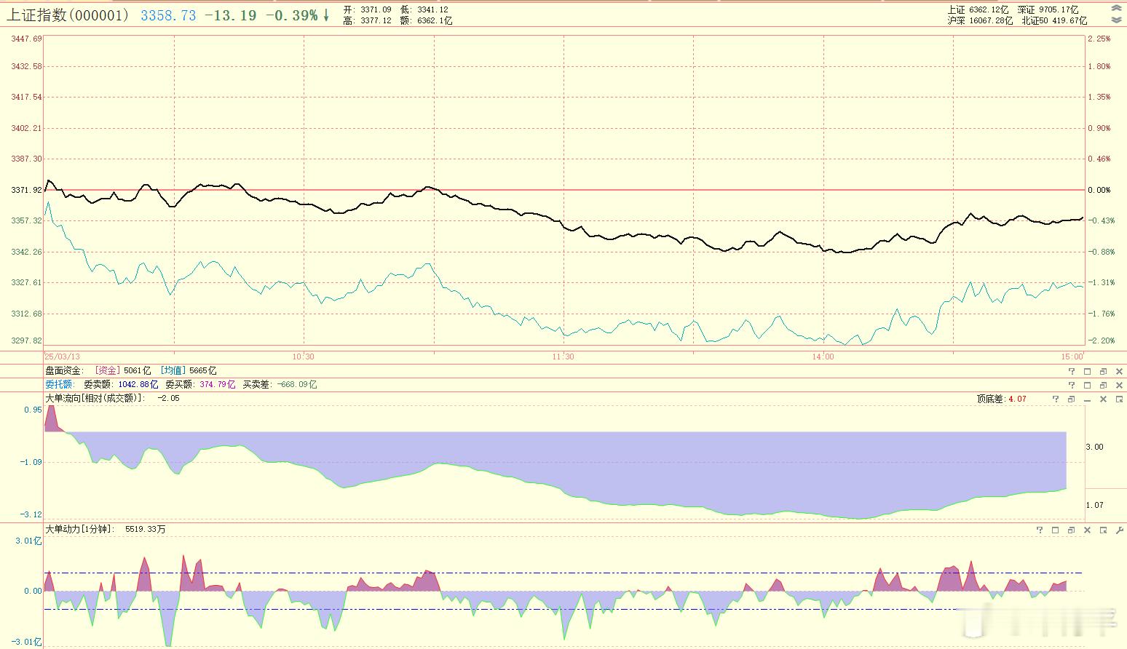Pop out the 大单动力 panel

tap(1103, 530)
